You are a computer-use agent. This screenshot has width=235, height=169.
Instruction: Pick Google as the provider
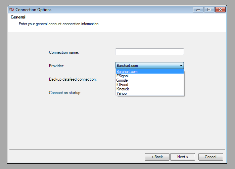(x=122, y=80)
